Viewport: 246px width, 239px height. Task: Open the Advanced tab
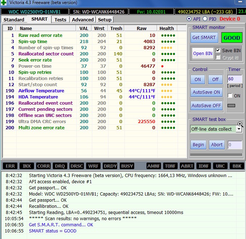pyautogui.click(x=83, y=20)
